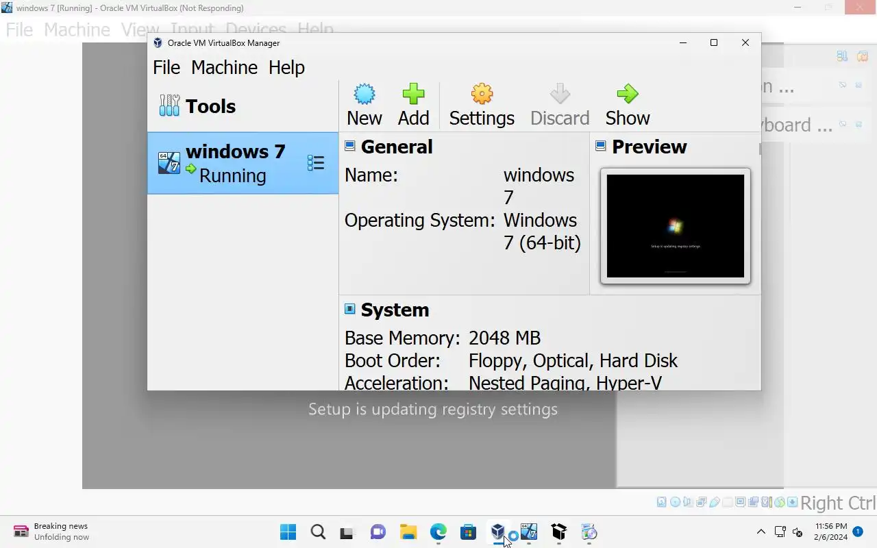Click the Setup is updating registry settings text

coord(433,409)
